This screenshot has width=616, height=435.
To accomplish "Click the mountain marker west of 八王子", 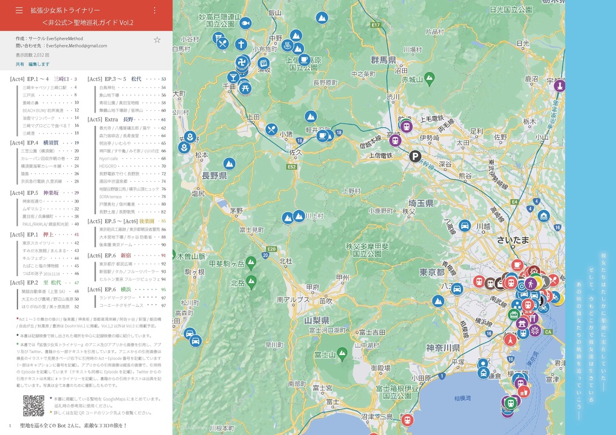I will click(438, 301).
